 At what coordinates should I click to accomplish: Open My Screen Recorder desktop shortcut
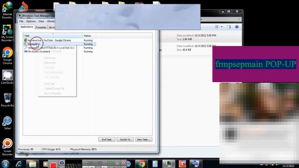pyautogui.click(x=7, y=33)
